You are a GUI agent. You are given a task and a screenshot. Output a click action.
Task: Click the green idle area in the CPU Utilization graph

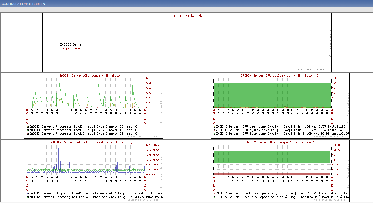(x=272, y=94)
